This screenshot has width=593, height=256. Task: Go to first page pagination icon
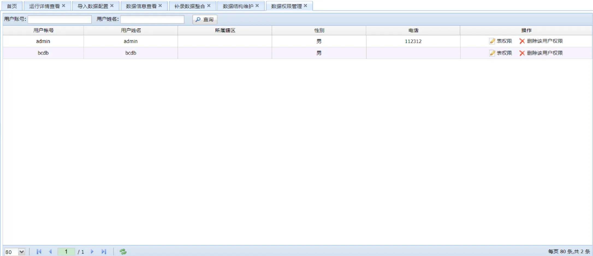39,252
